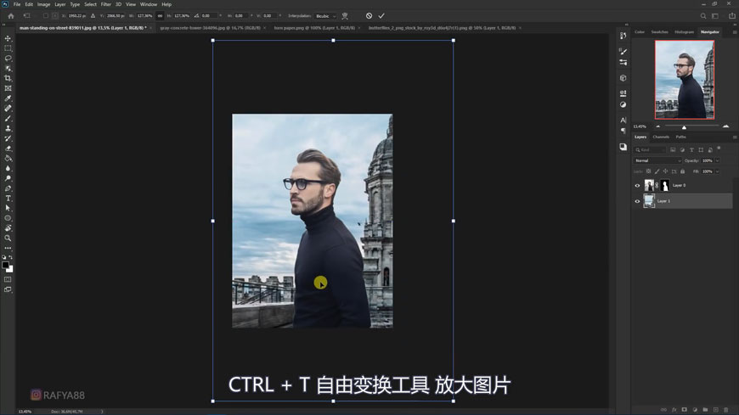The image size is (739, 415).
Task: Open the Bicubic interpolation dropdown
Action: [326, 16]
